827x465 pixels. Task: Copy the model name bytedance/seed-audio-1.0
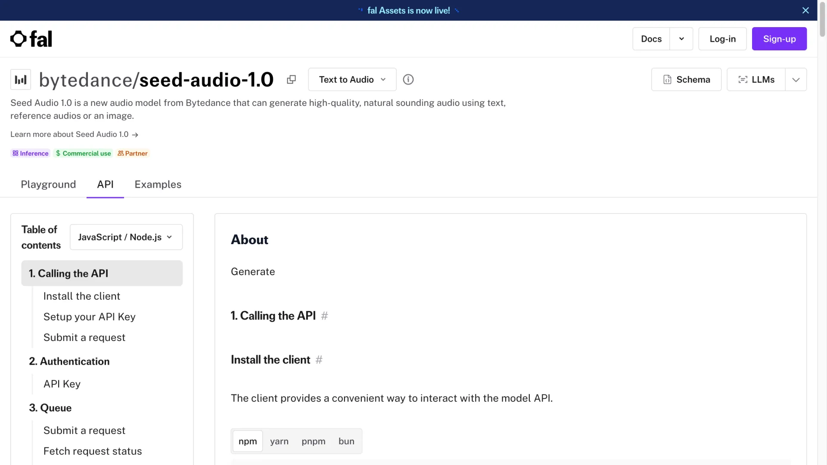291,80
